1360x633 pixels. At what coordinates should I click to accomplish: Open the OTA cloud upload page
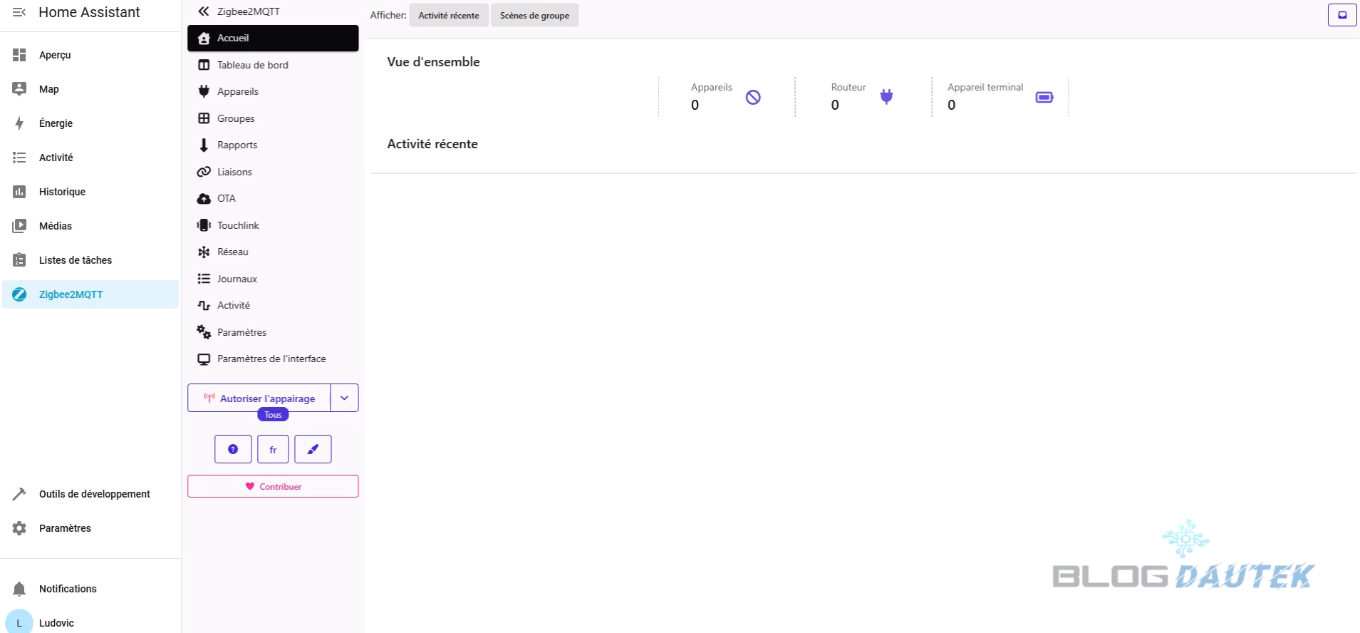click(226, 198)
